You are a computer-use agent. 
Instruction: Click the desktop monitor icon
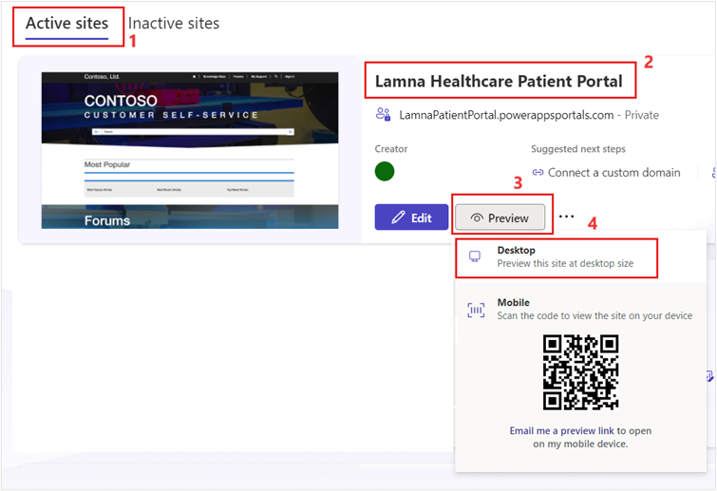475,256
